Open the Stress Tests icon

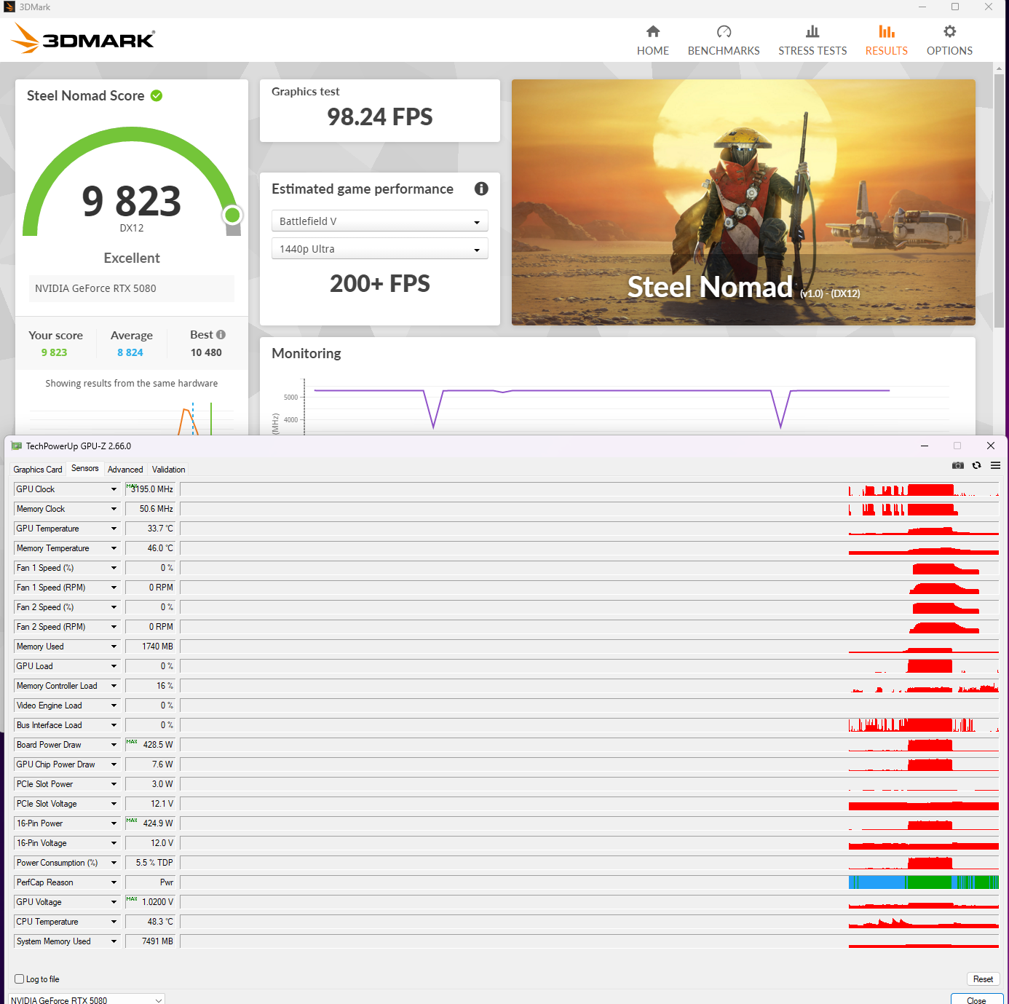[812, 31]
